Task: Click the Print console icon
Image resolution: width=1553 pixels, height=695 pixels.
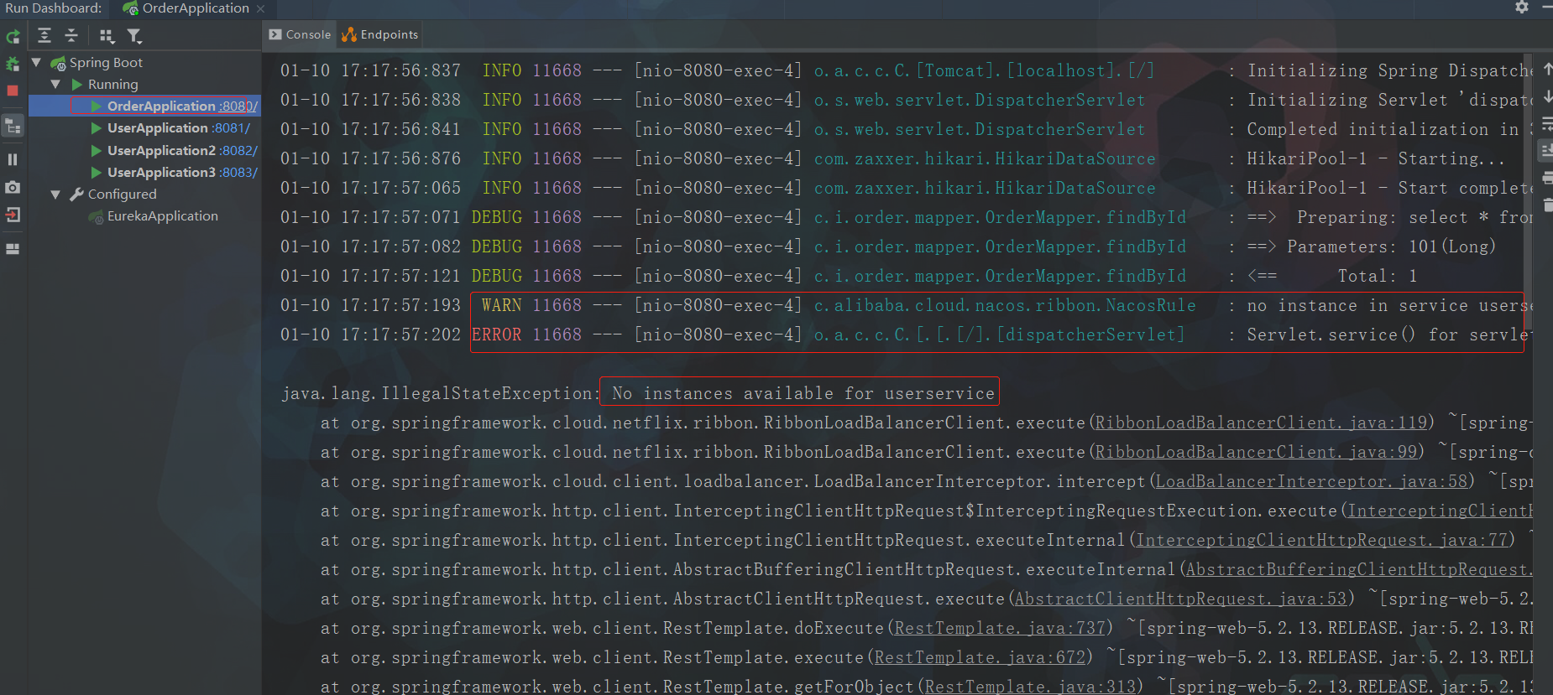Action: [x=1546, y=178]
